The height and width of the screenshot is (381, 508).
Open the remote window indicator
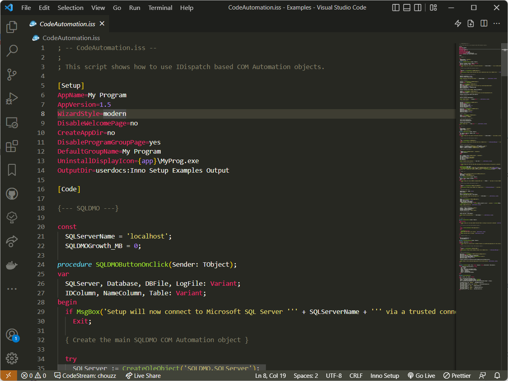pos(8,375)
